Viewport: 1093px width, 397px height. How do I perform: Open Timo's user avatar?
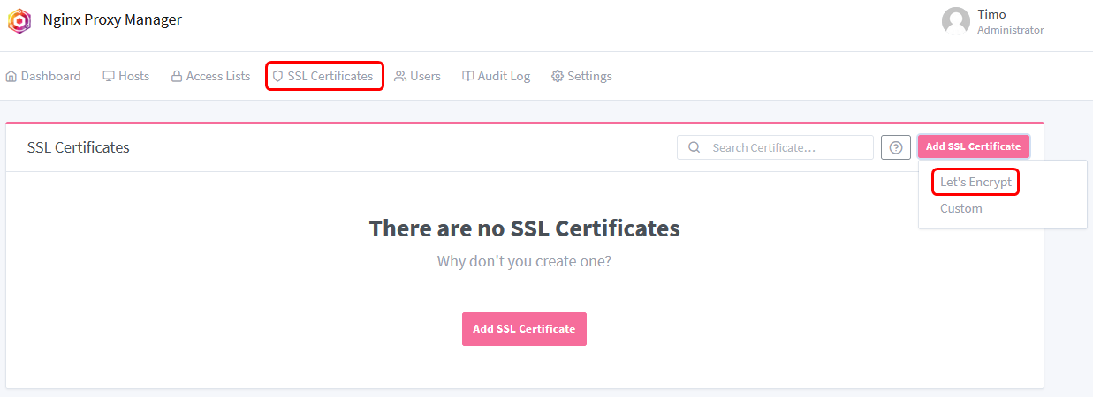click(x=956, y=22)
